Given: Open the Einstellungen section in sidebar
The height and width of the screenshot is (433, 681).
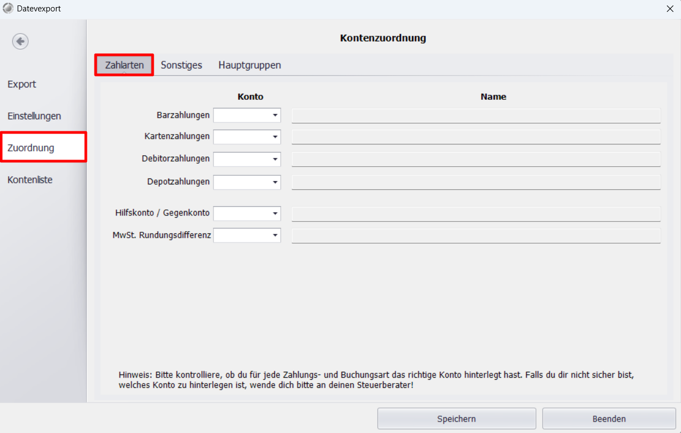Looking at the screenshot, I should (x=34, y=116).
